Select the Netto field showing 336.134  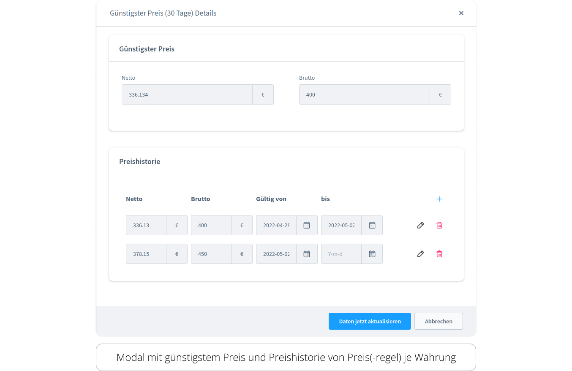(187, 94)
